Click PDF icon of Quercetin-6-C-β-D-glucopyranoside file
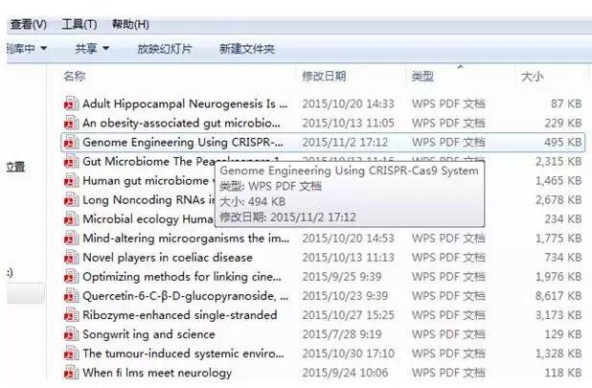The image size is (592, 388). click(x=71, y=296)
